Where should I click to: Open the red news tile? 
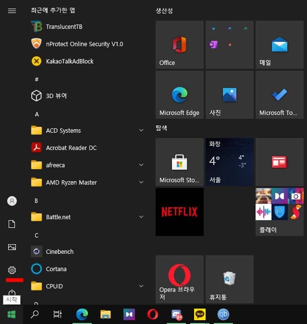point(280,162)
